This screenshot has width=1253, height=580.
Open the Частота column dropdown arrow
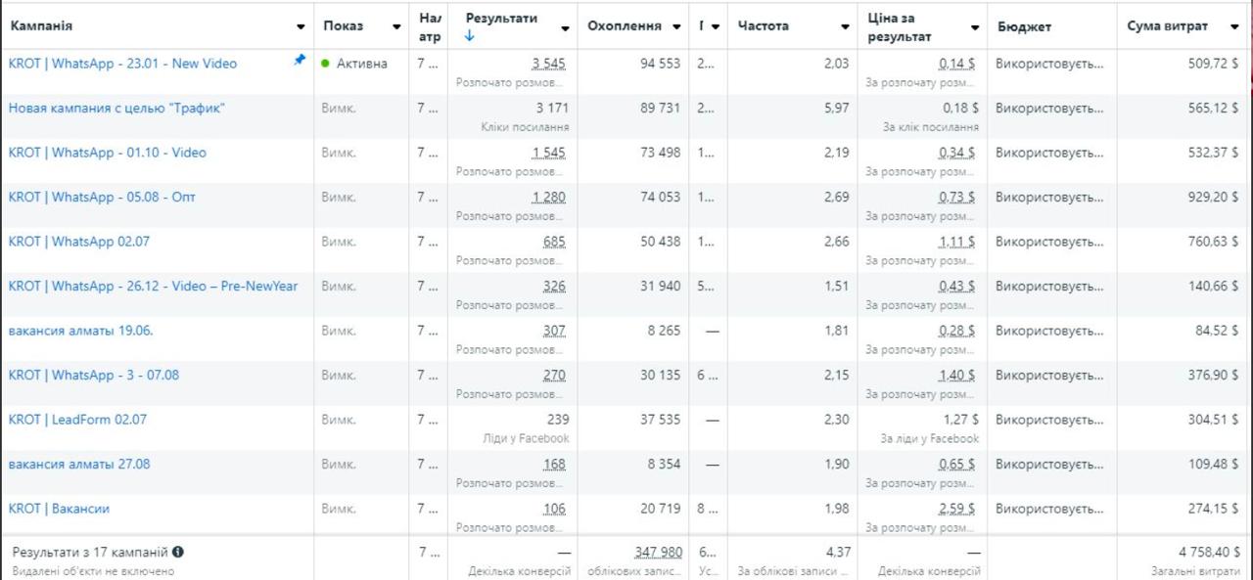[845, 27]
